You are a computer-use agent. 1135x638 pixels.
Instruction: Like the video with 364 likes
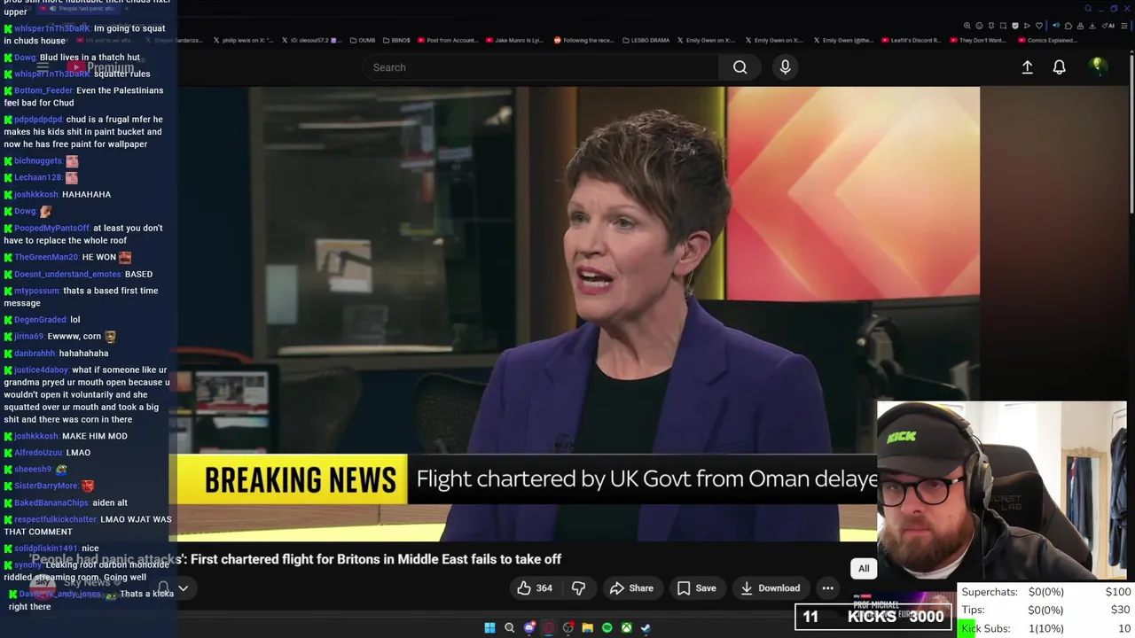coord(535,588)
